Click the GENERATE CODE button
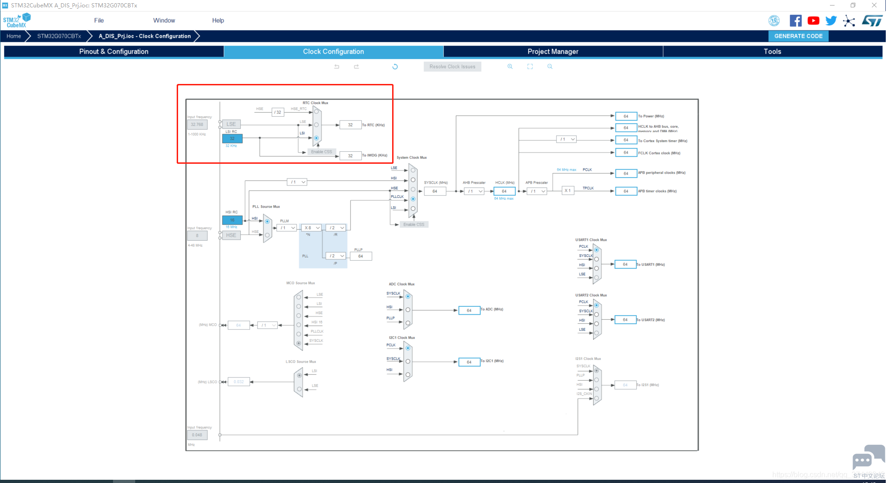889x483 pixels. point(799,36)
